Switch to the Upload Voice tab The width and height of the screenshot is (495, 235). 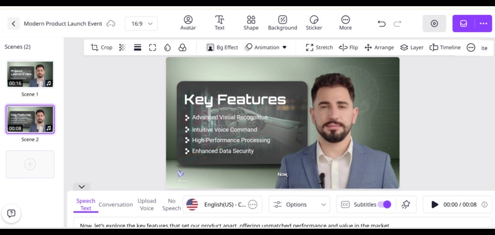click(x=147, y=205)
